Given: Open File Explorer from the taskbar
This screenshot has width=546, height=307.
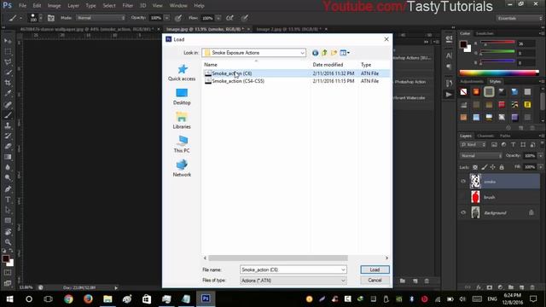Looking at the screenshot, I should (107, 298).
